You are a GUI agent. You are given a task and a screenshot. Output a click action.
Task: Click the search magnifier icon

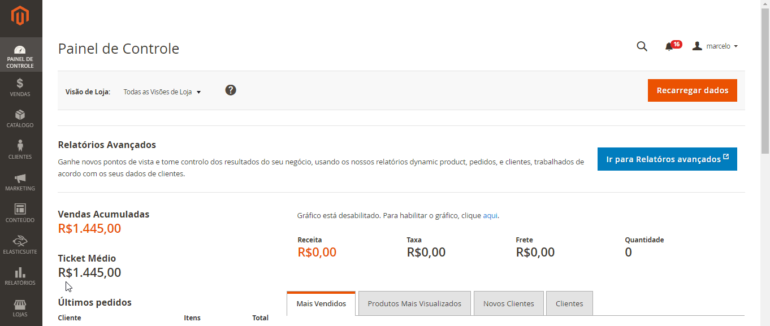click(x=642, y=46)
